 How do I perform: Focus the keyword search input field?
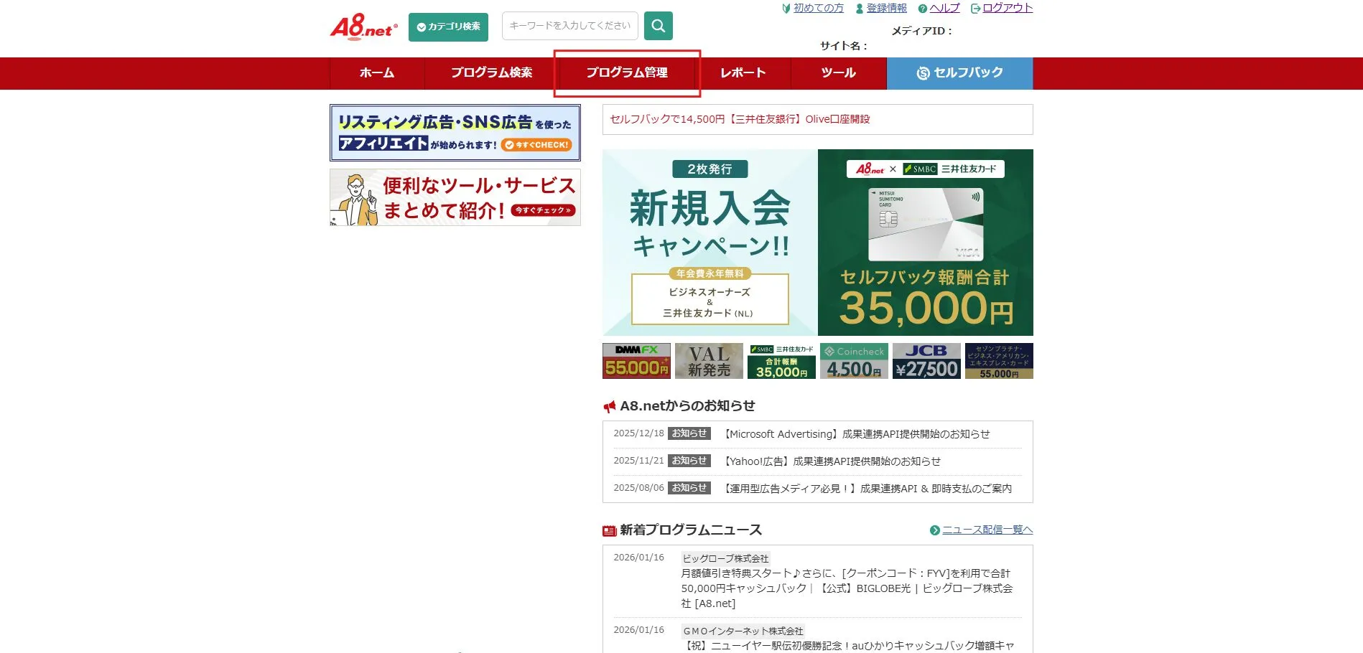coord(570,26)
